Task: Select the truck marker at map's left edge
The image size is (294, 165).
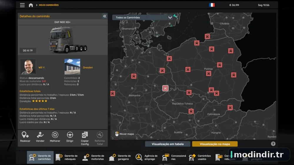Action: [113, 93]
